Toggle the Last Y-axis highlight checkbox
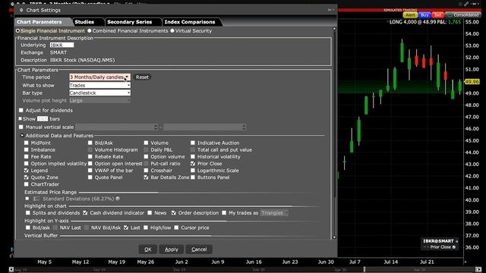Viewport: 486px width, 273px height. tap(126, 227)
